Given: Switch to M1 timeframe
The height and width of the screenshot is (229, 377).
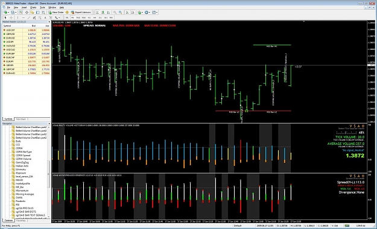Looking at the screenshot, I should (67, 17).
